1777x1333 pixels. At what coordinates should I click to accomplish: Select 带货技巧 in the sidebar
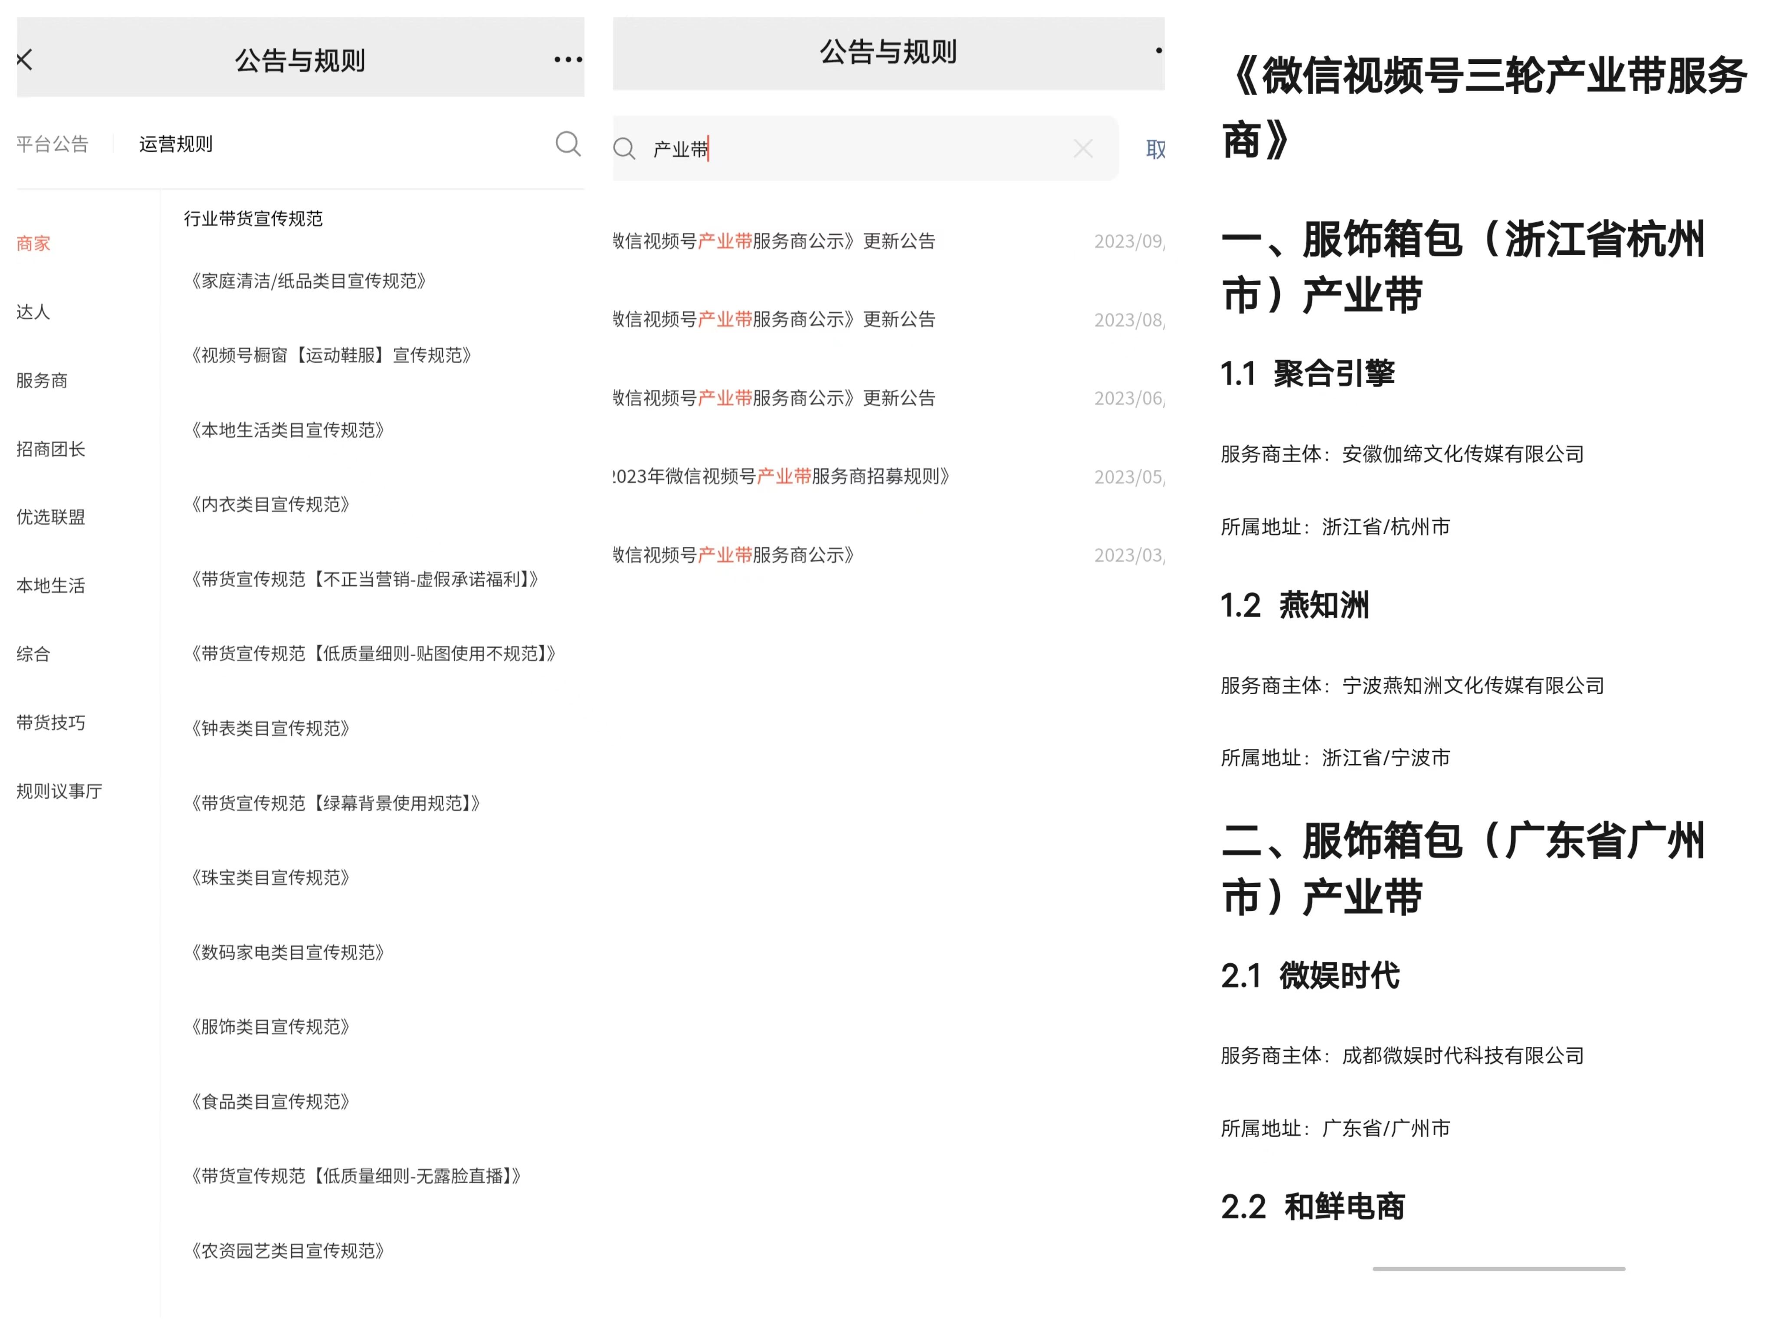pyautogui.click(x=51, y=722)
